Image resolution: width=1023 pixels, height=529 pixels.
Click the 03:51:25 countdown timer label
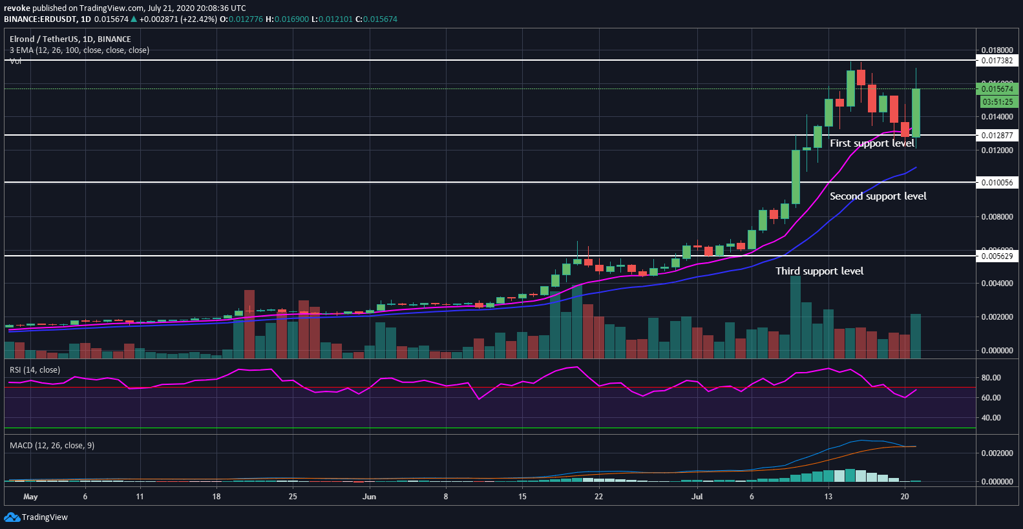[997, 102]
